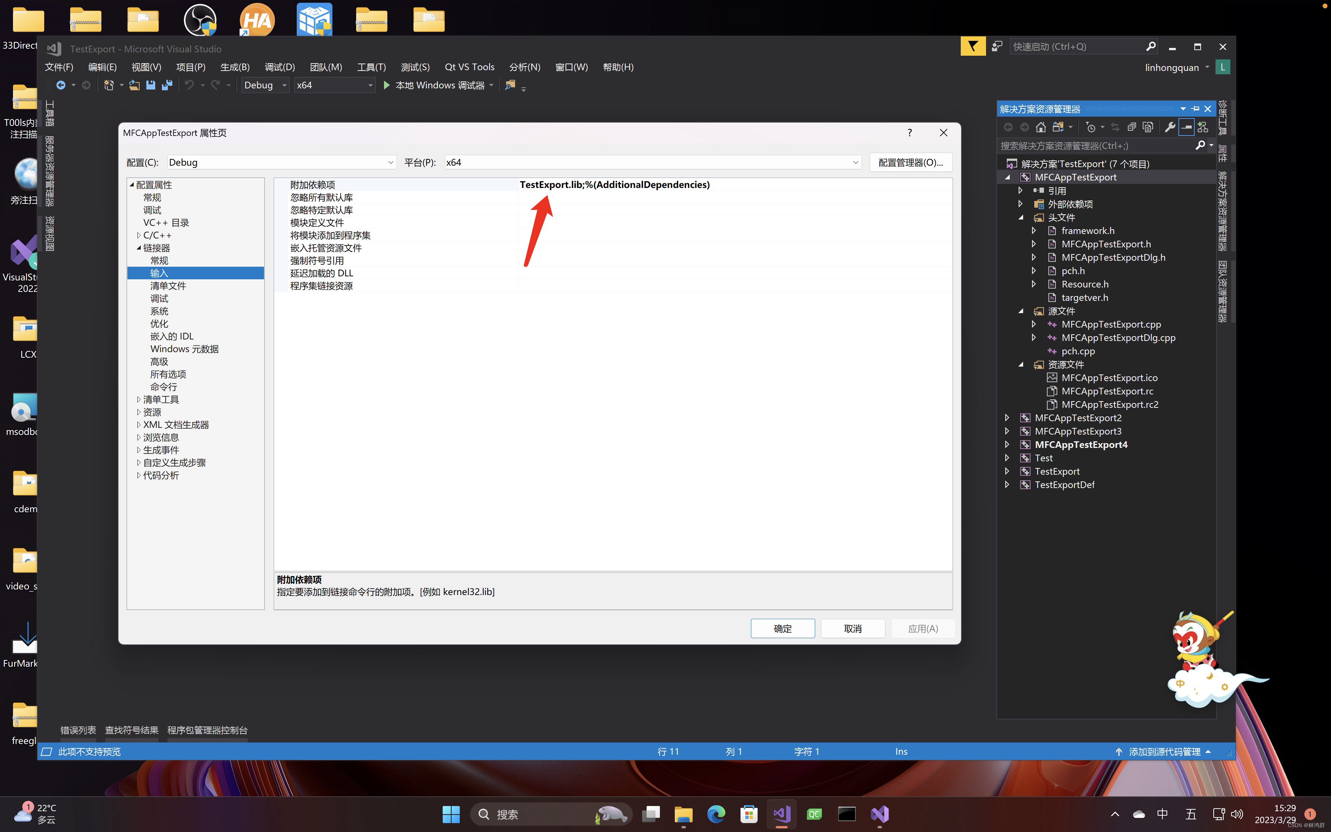Viewport: 1331px width, 832px height.
Task: Open the 生成(B) menu
Action: click(x=235, y=67)
